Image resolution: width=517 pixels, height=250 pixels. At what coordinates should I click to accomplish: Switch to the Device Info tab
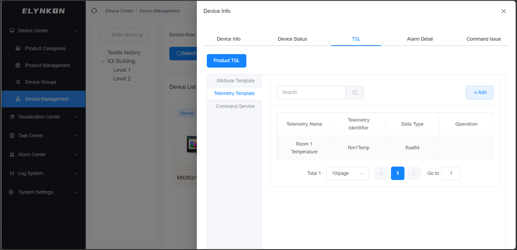pyautogui.click(x=229, y=39)
